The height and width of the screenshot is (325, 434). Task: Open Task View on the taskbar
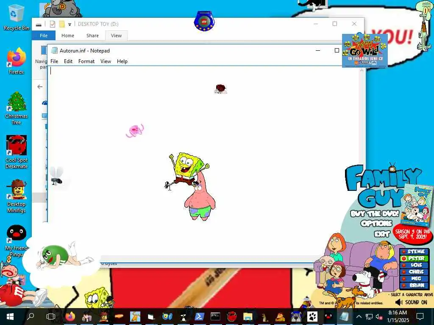(51, 317)
